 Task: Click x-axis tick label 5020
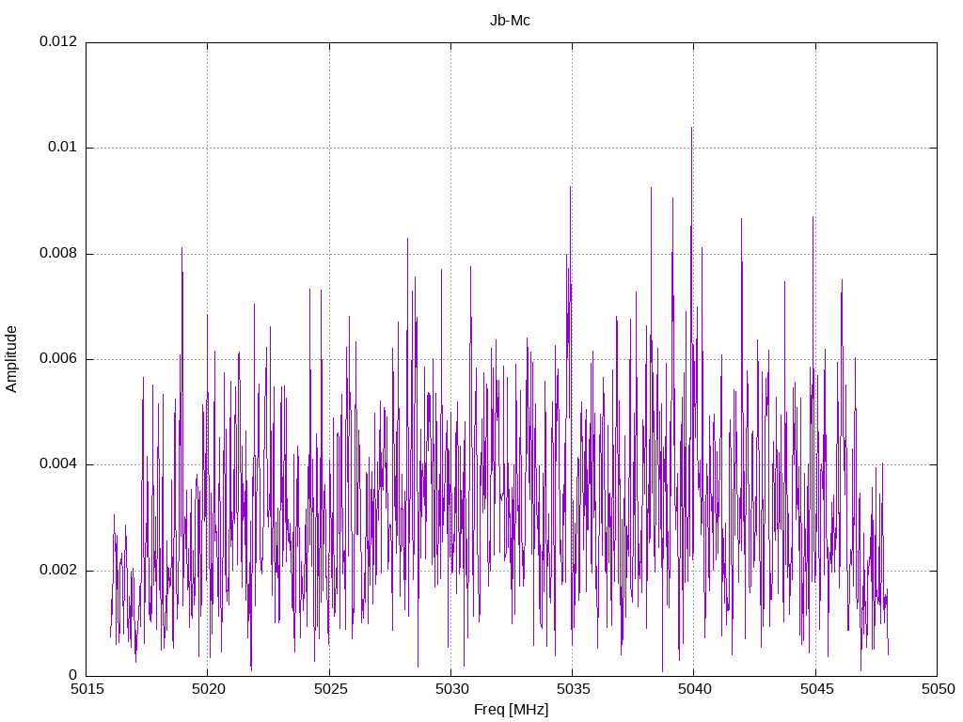(x=208, y=689)
